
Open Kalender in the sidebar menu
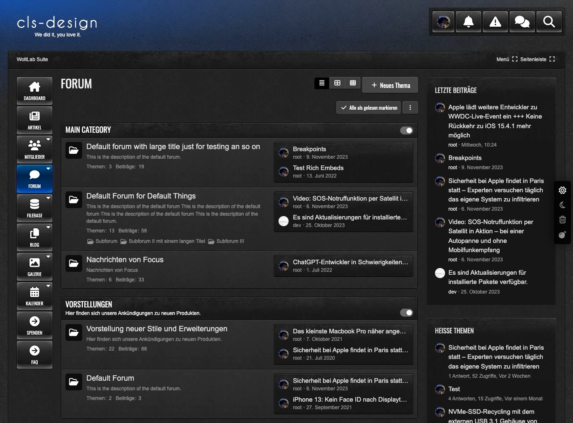[x=34, y=296]
